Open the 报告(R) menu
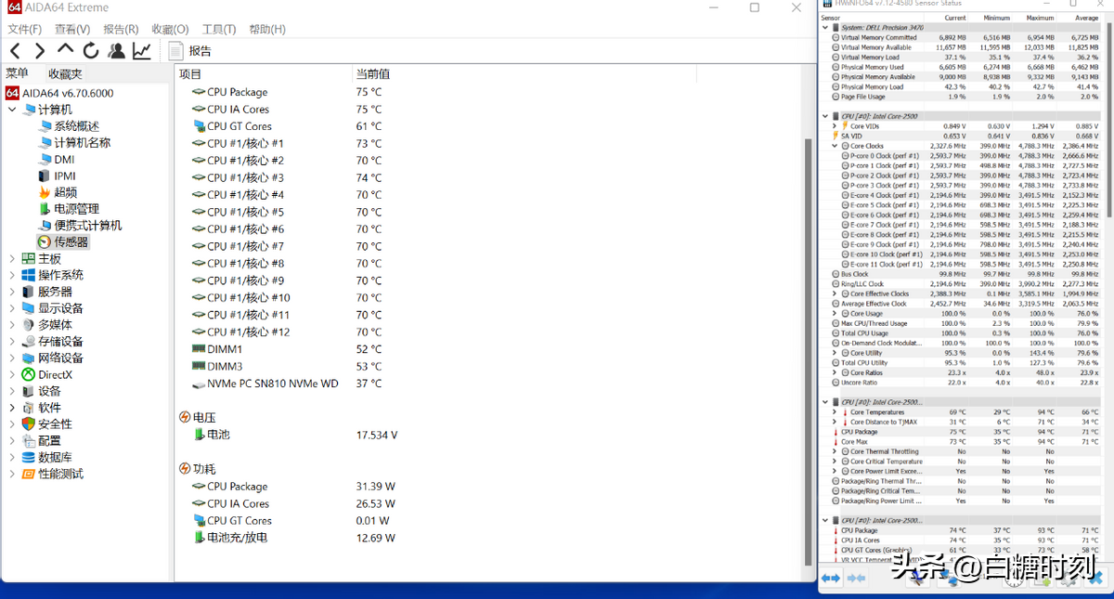 (121, 30)
